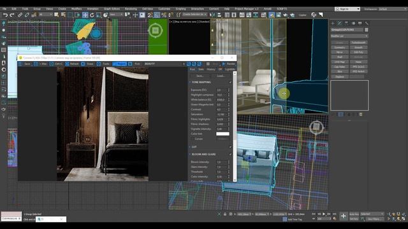Click the Play Animation button

coord(324,214)
